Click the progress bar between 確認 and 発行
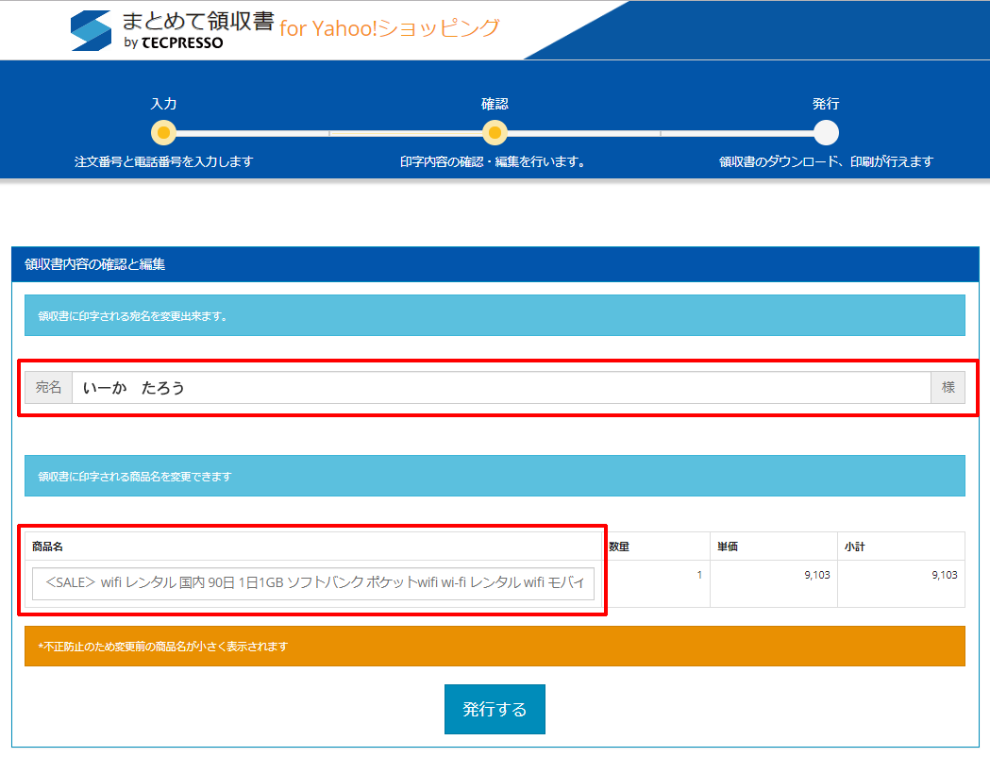The height and width of the screenshot is (757, 990). click(x=661, y=133)
